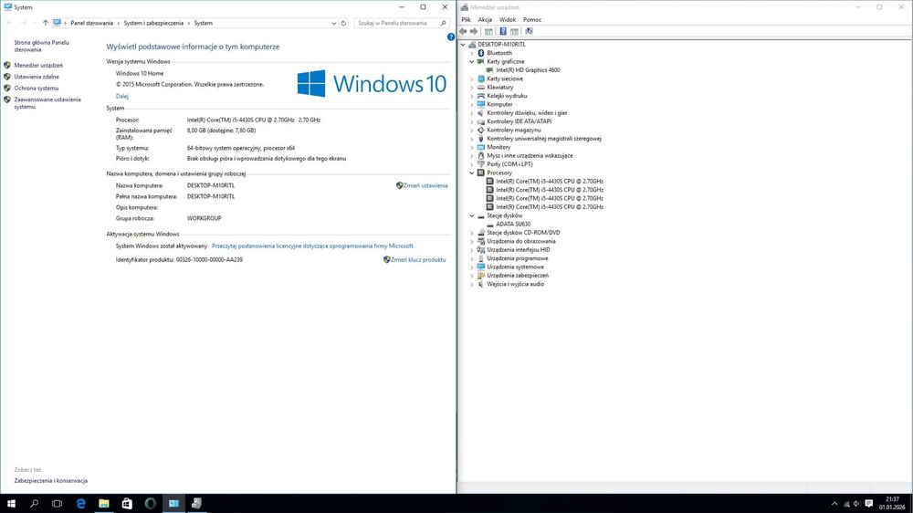Expand the Monitory category
The image size is (913, 513).
click(x=472, y=147)
